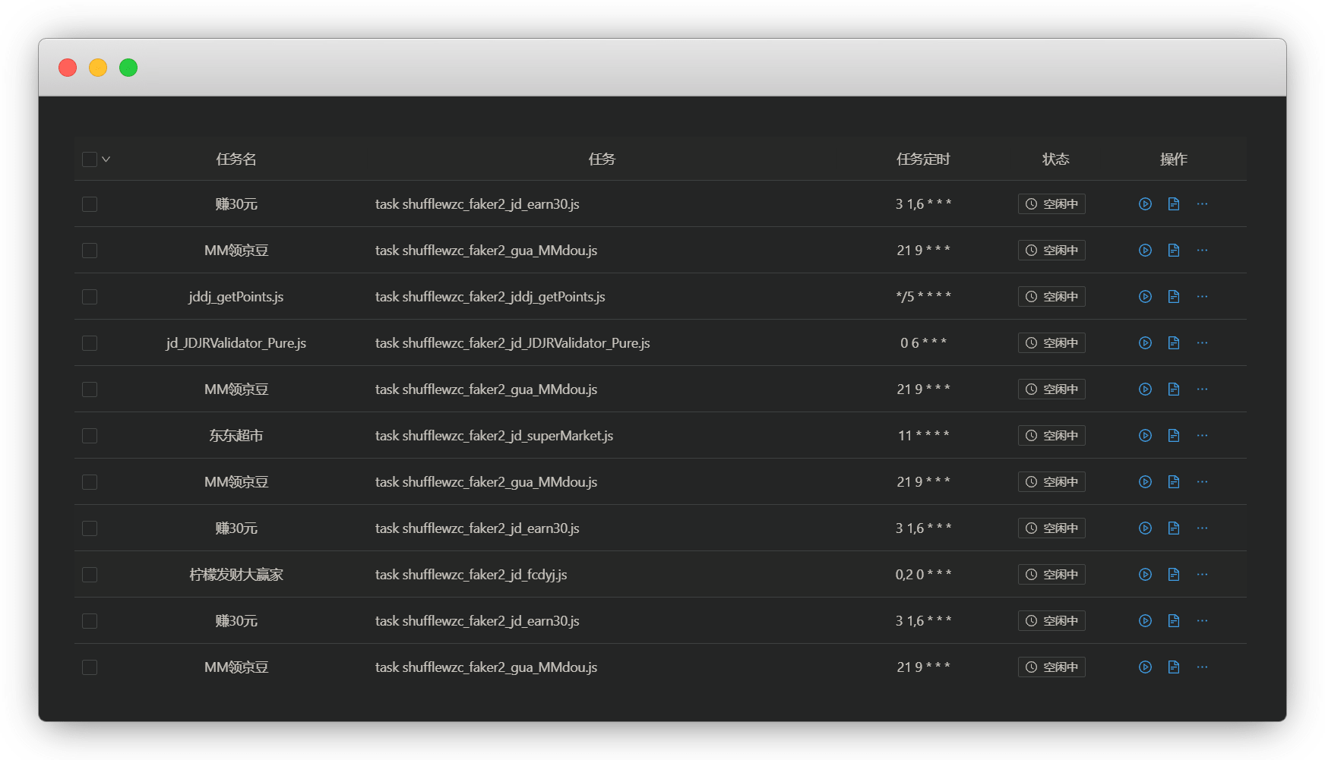The height and width of the screenshot is (760, 1325).
Task: Run the 柠檬发财大赢家 task
Action: pos(1145,575)
